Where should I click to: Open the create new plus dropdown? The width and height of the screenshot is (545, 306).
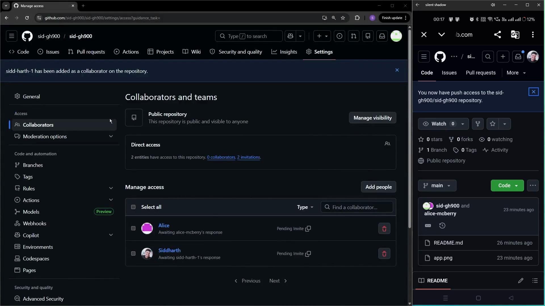(322, 36)
